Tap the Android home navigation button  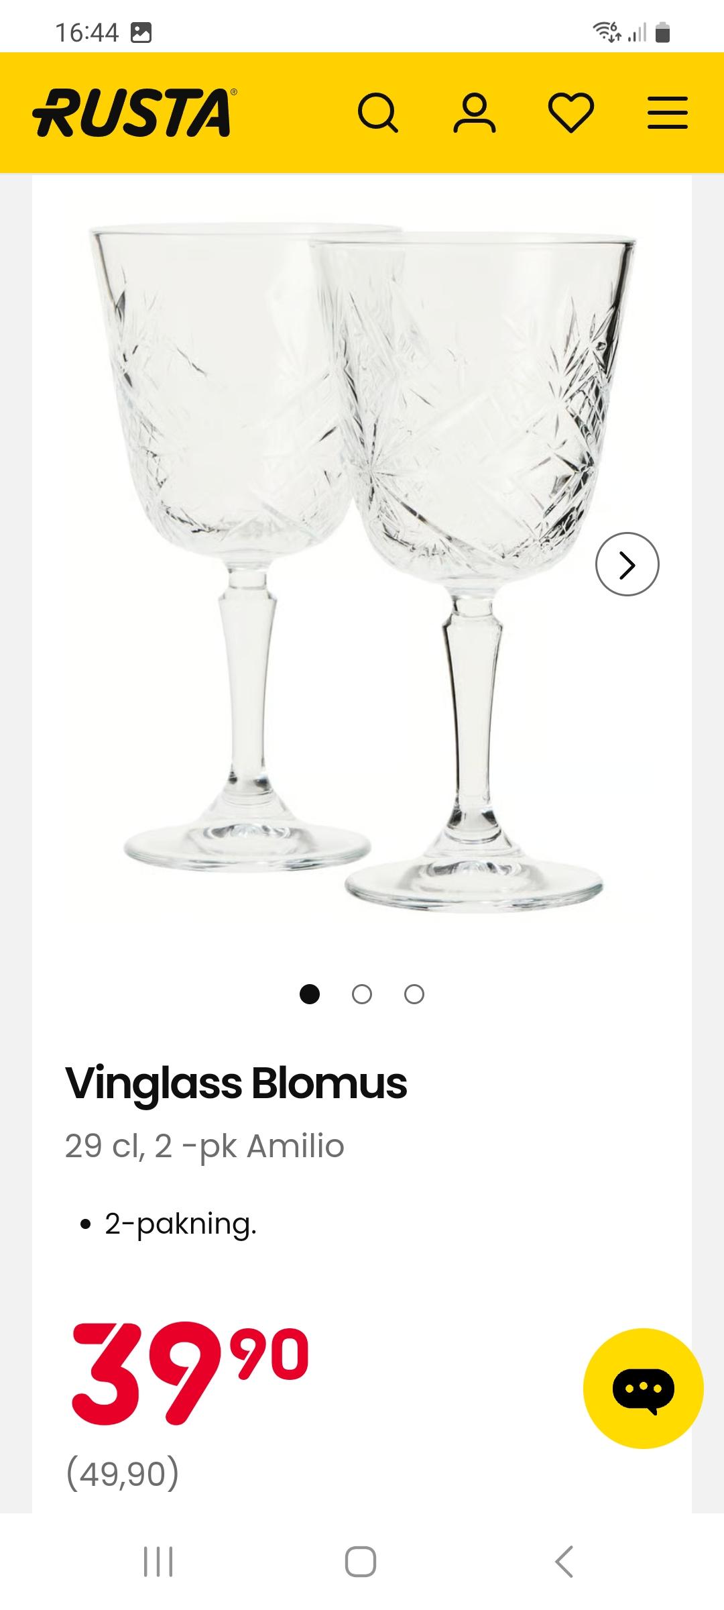coord(361,1562)
